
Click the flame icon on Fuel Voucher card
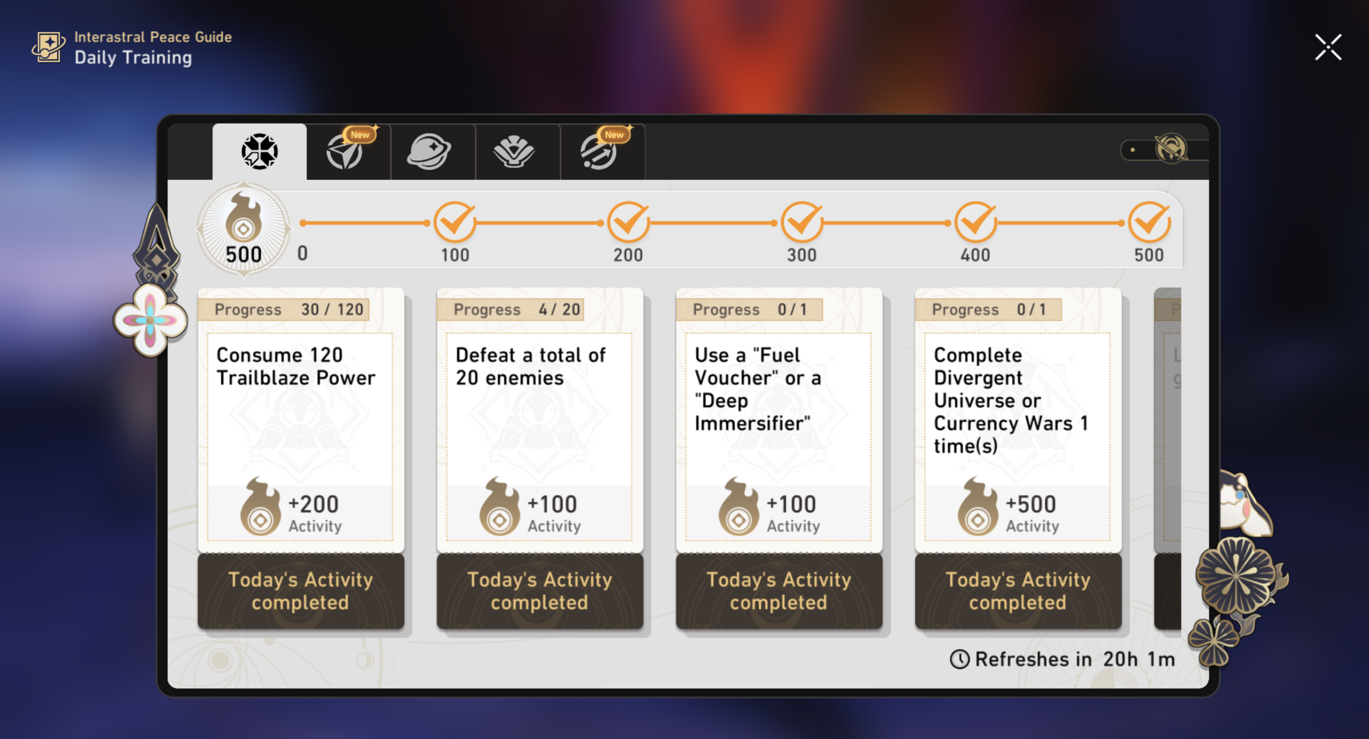coord(739,507)
